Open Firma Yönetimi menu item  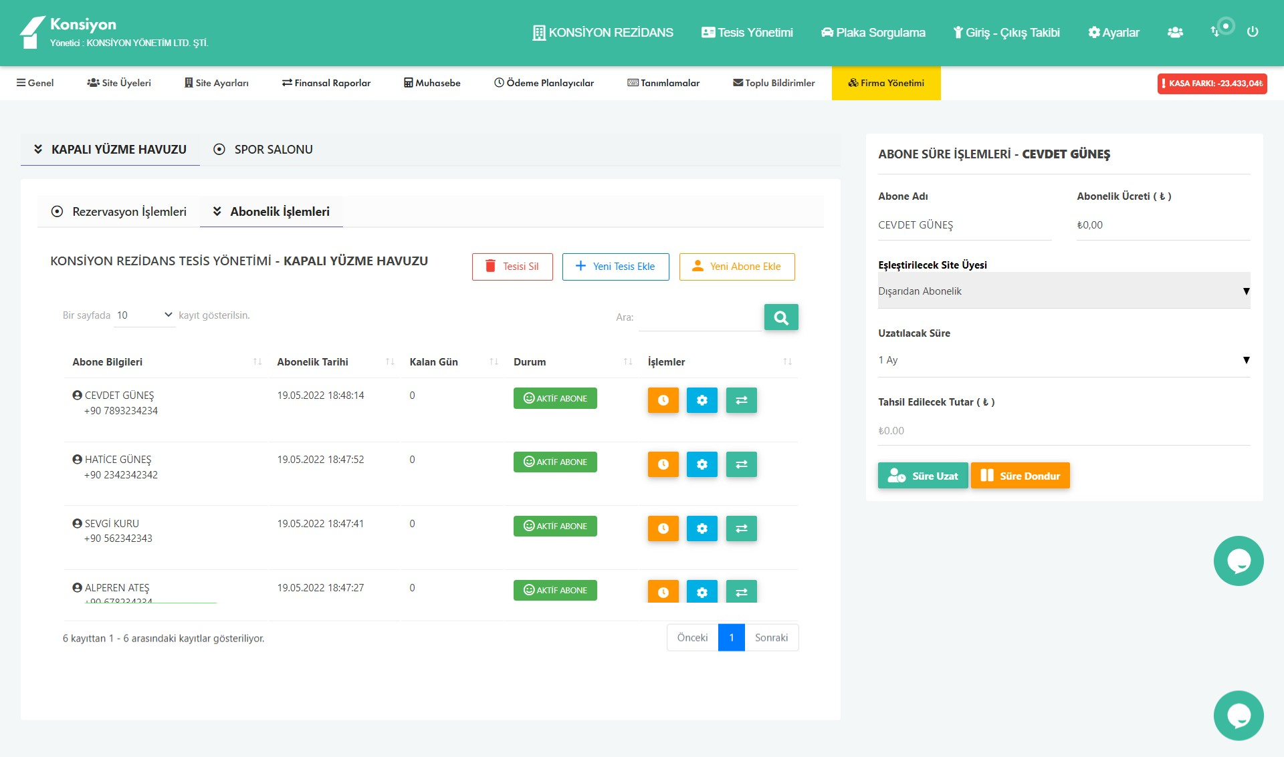click(886, 83)
